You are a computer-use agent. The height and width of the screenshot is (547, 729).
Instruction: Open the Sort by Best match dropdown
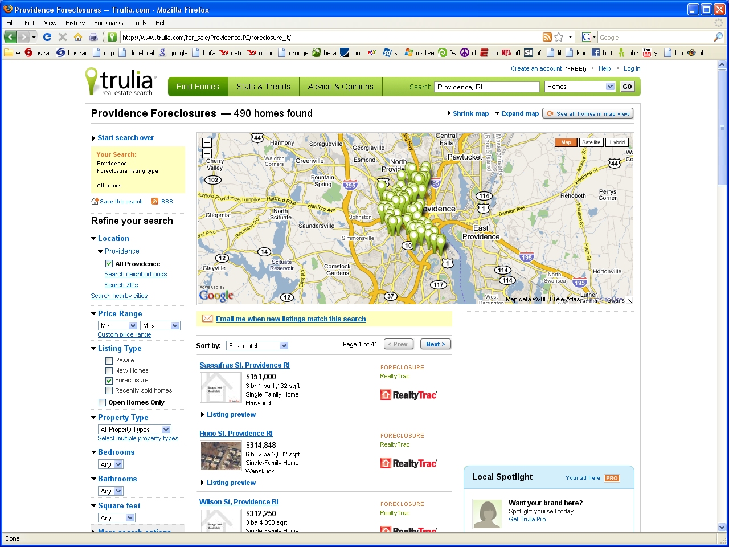point(257,346)
